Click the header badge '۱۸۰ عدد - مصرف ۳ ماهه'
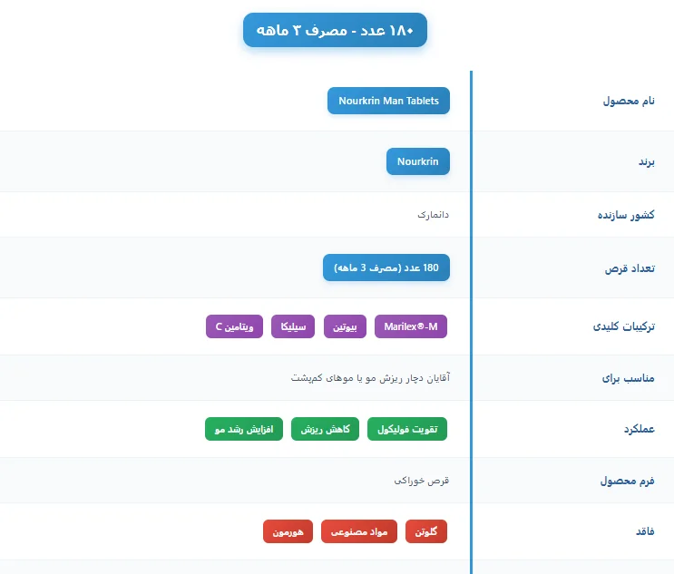 click(335, 31)
